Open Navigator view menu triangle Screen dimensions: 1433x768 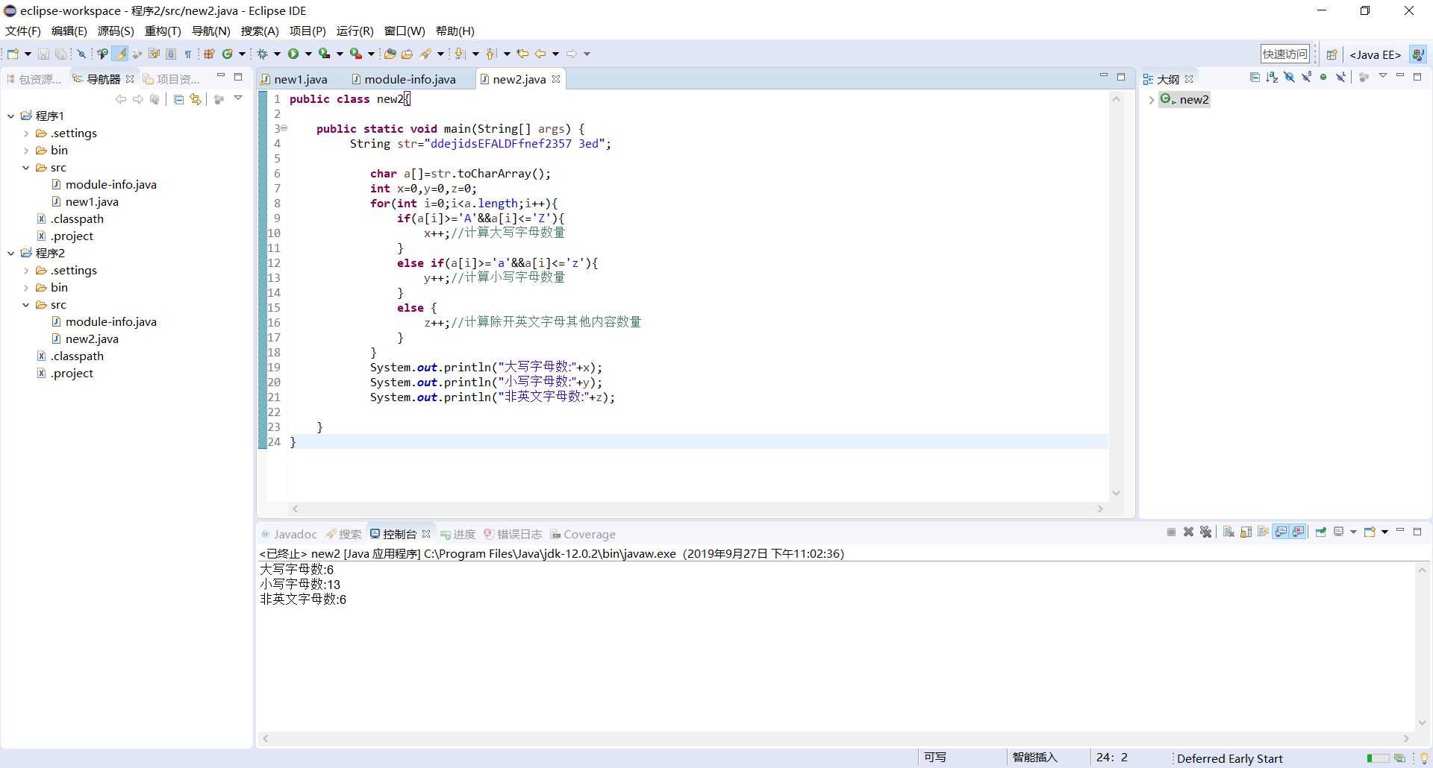coord(238,98)
